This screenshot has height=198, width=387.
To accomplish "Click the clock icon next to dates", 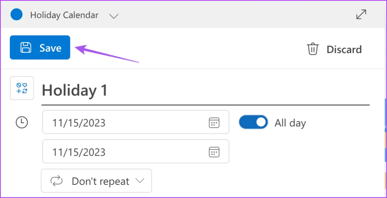I will 22,122.
